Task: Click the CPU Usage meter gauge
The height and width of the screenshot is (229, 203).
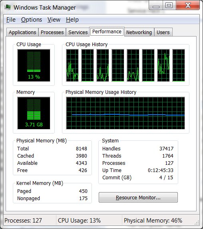Action: (34, 65)
